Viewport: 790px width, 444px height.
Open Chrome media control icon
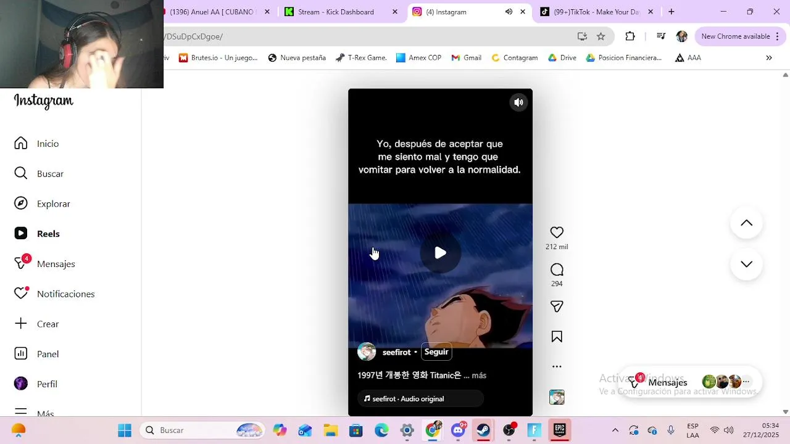(661, 36)
